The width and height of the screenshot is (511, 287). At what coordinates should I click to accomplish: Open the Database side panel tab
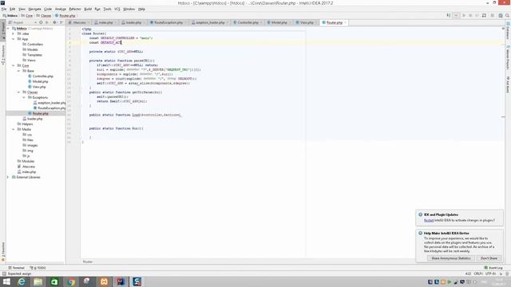point(508,30)
